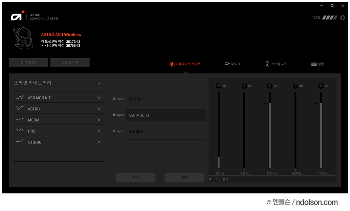Click the Astro logo icon
The image size is (350, 211).
tap(18, 16)
